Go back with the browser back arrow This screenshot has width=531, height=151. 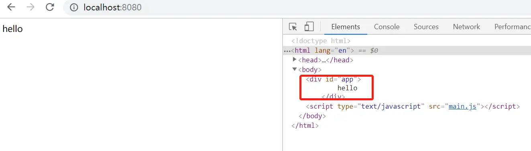coord(11,7)
